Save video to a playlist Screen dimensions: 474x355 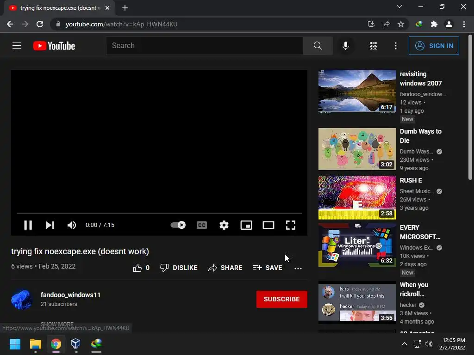click(267, 268)
